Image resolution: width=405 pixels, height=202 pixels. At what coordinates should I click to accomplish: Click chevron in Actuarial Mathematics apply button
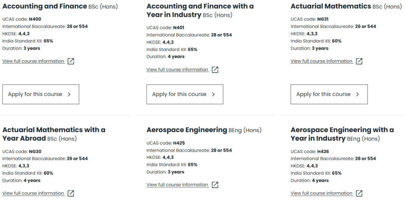(x=357, y=94)
